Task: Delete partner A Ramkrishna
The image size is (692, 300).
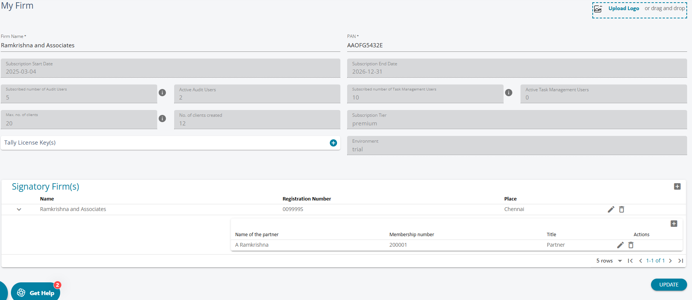Action: tap(631, 245)
